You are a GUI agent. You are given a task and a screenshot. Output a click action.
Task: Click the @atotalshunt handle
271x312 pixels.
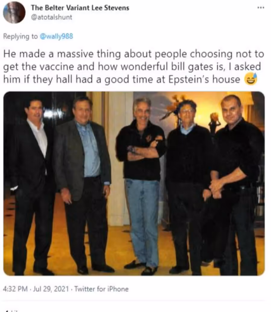coord(51,17)
